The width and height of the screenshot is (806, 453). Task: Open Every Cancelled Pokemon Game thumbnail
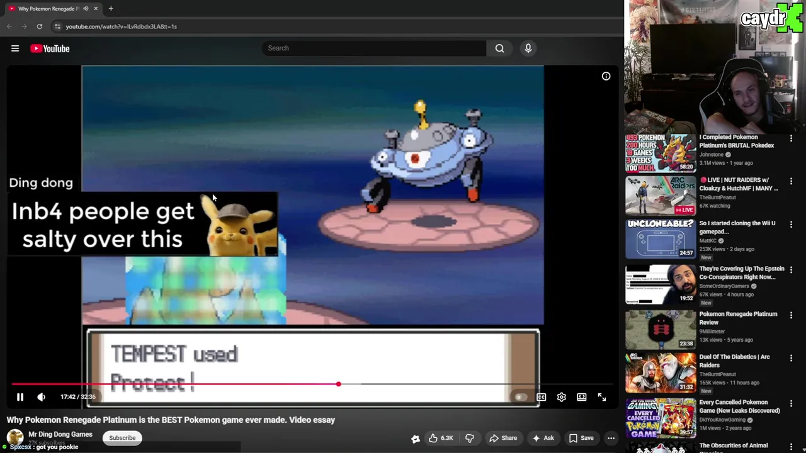(661, 418)
